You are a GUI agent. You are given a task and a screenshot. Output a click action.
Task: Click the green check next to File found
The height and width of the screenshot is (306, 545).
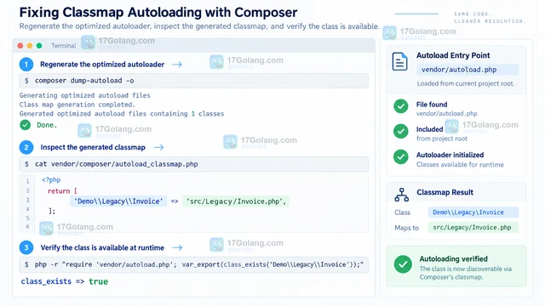click(x=401, y=106)
